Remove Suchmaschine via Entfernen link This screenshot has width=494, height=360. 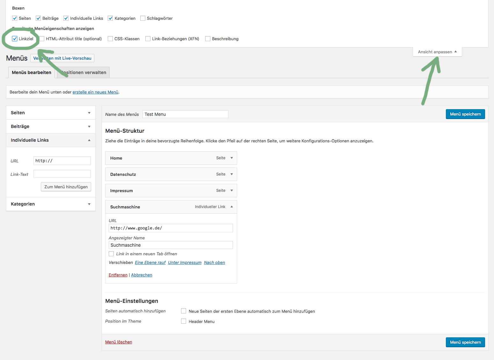click(x=118, y=275)
